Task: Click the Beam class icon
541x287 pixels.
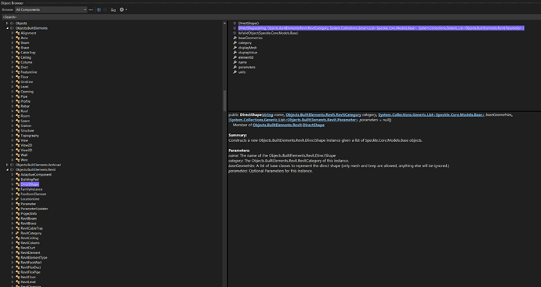Action: point(17,43)
